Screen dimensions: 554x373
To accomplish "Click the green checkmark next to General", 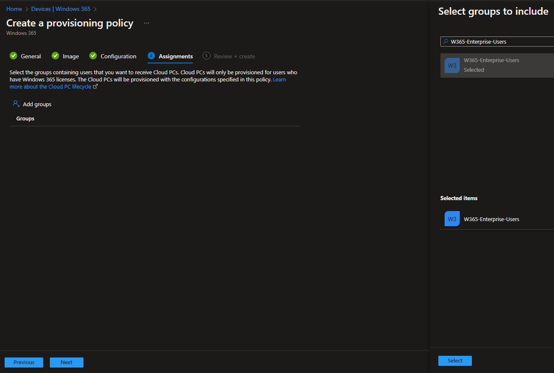I will (x=13, y=56).
